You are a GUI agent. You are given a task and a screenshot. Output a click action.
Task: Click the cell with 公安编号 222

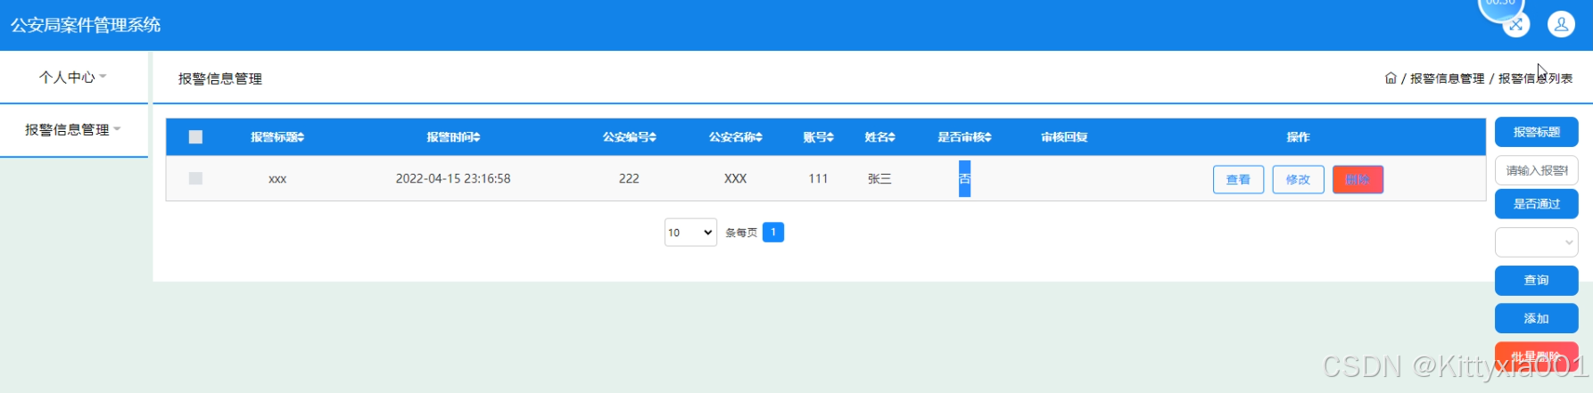pos(629,178)
